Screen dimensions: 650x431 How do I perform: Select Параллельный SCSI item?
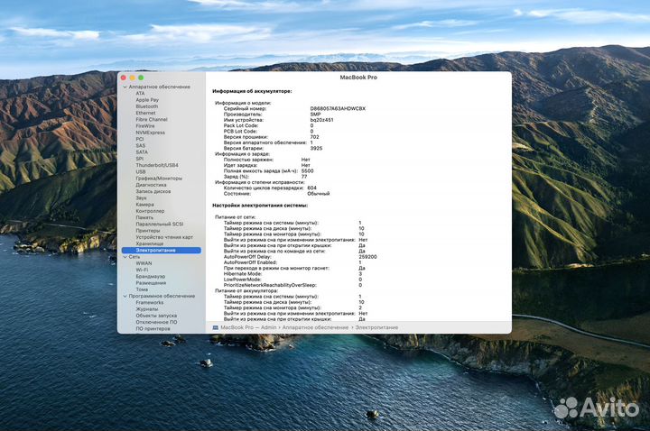pyautogui.click(x=159, y=224)
